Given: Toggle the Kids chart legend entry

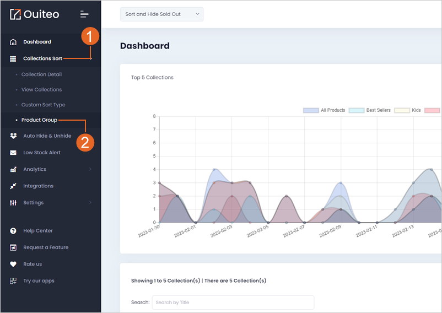Looking at the screenshot, I should point(408,110).
